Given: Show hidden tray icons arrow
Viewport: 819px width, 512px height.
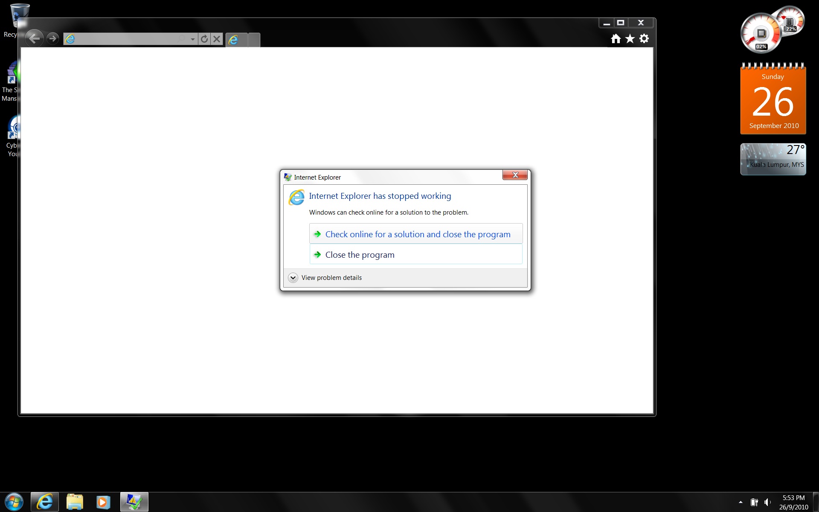Looking at the screenshot, I should tap(741, 502).
